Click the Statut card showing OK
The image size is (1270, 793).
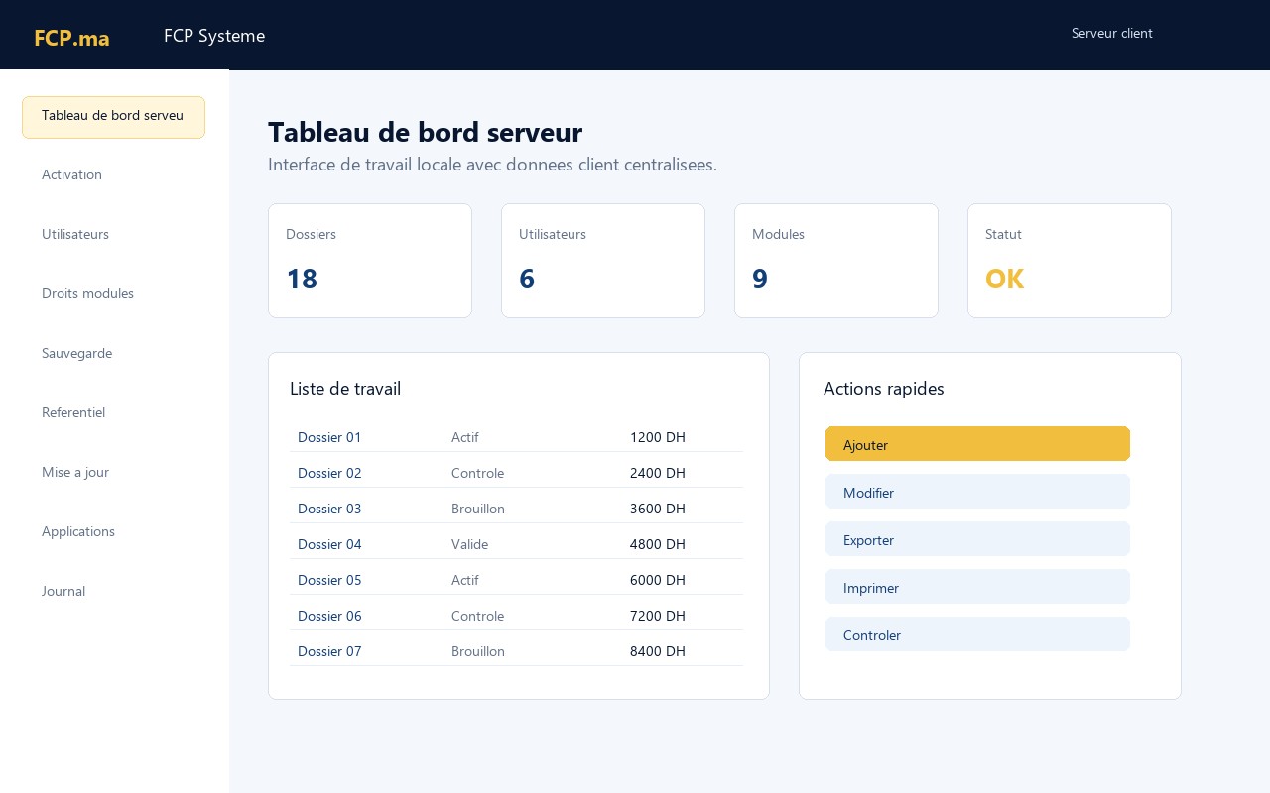[1070, 261]
